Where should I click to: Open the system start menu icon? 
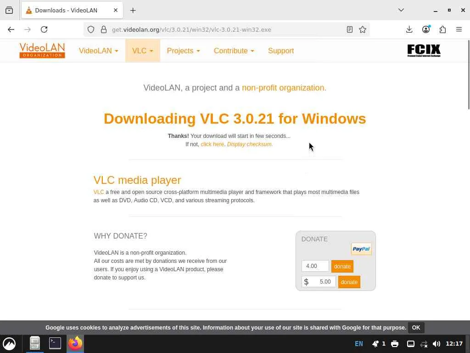tap(9, 344)
